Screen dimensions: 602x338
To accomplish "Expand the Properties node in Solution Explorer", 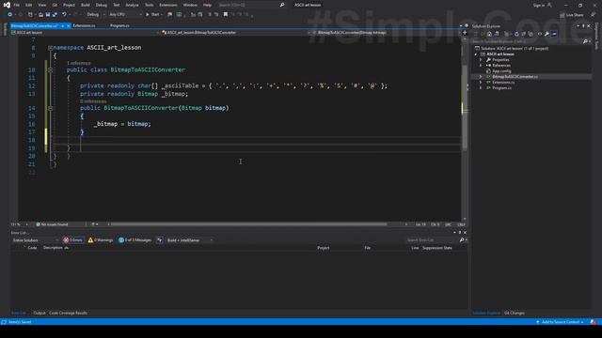I will click(481, 60).
